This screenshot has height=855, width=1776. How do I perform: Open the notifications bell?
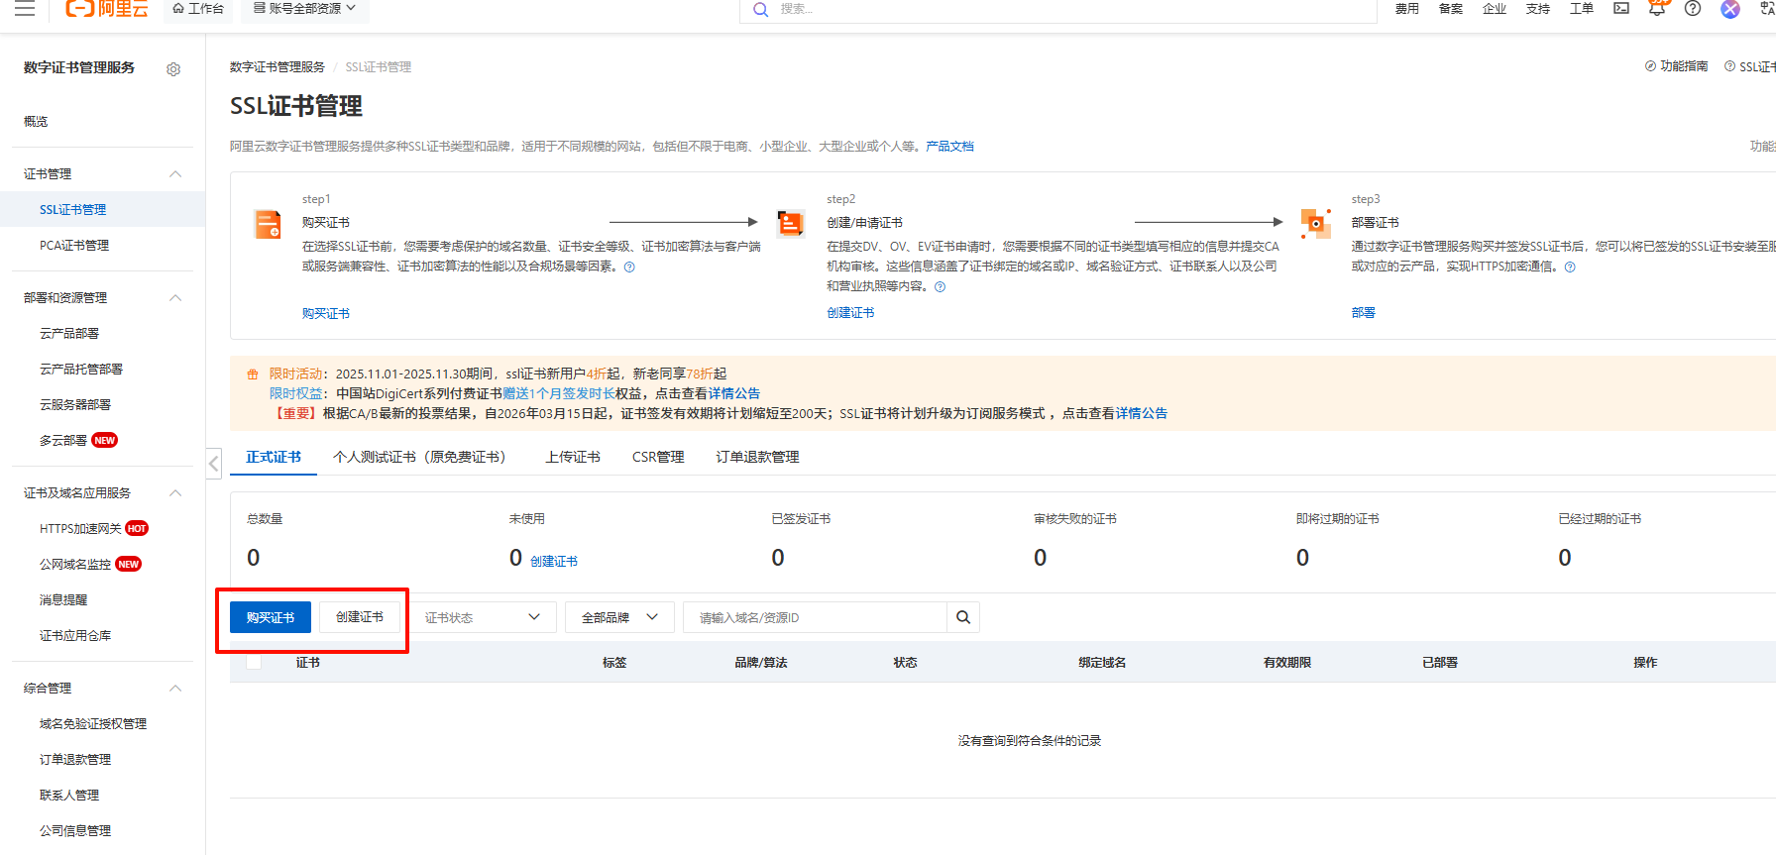(1657, 9)
